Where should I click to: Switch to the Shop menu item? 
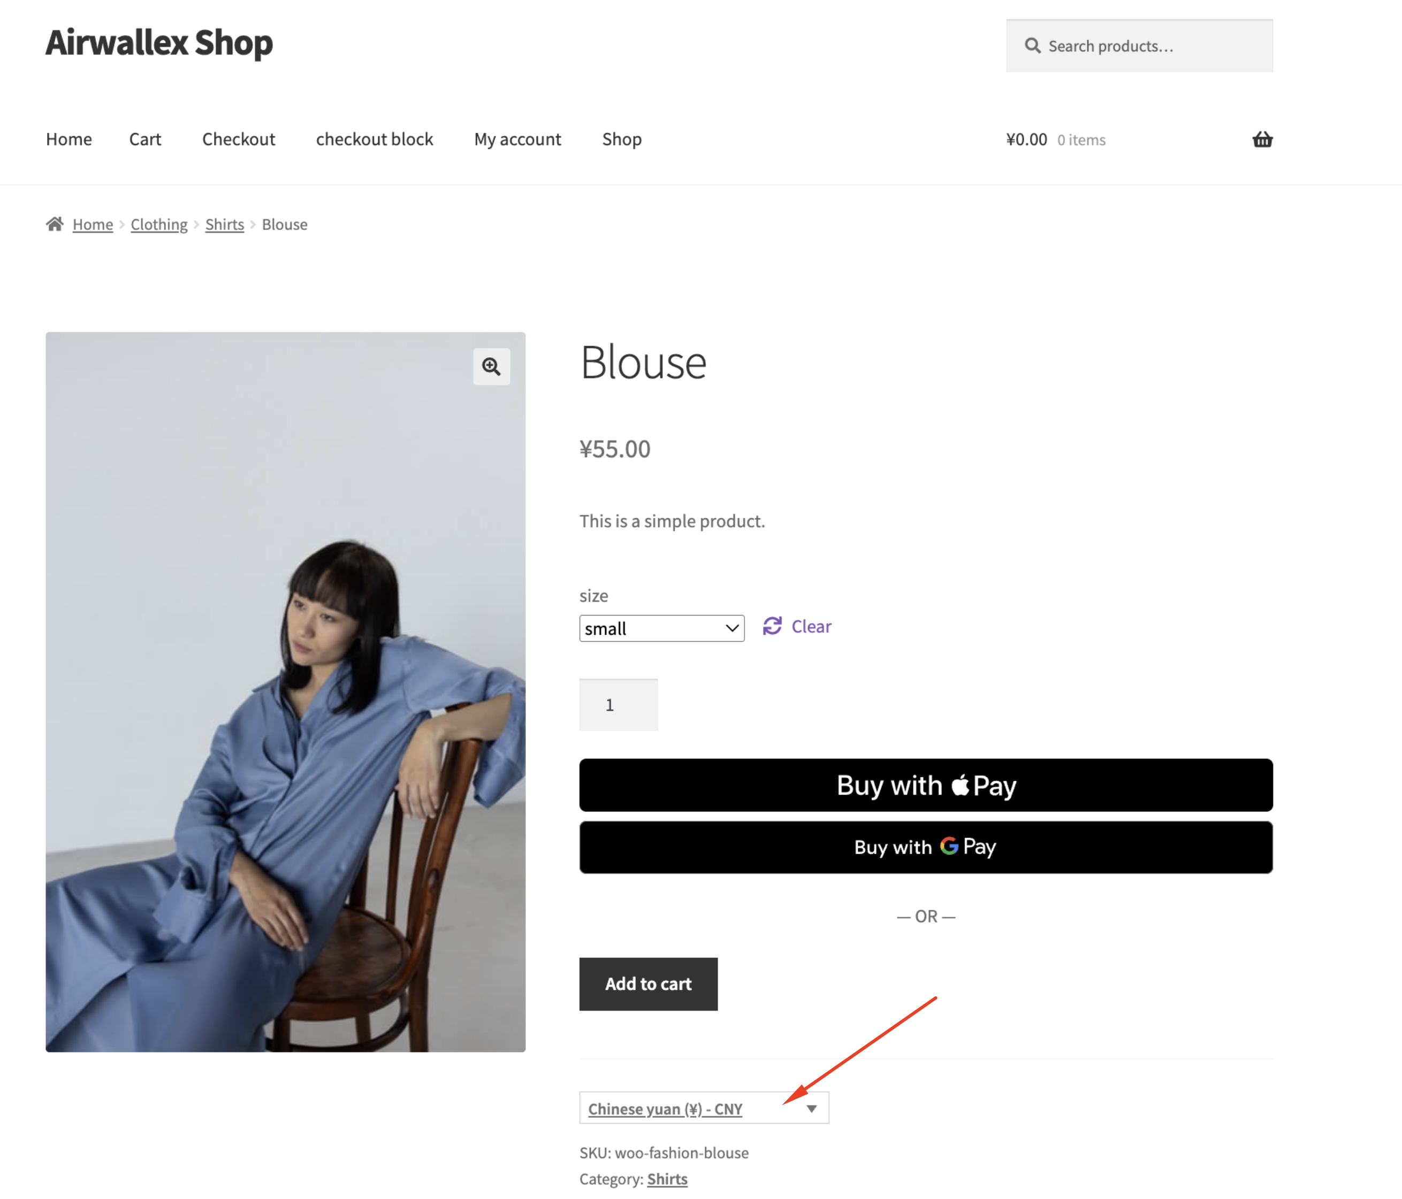coord(621,139)
